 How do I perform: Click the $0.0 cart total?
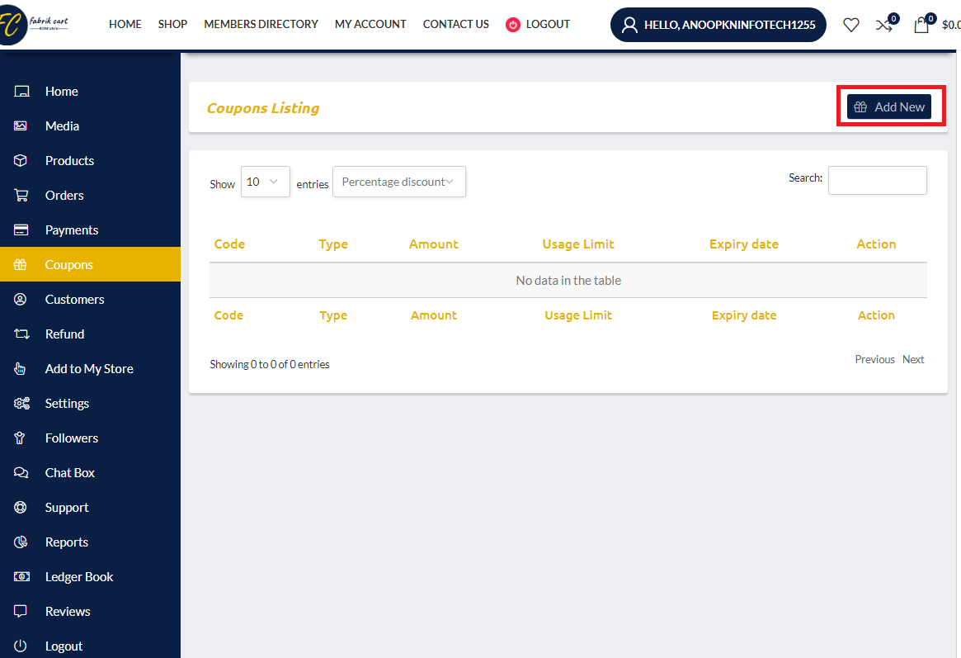click(950, 25)
